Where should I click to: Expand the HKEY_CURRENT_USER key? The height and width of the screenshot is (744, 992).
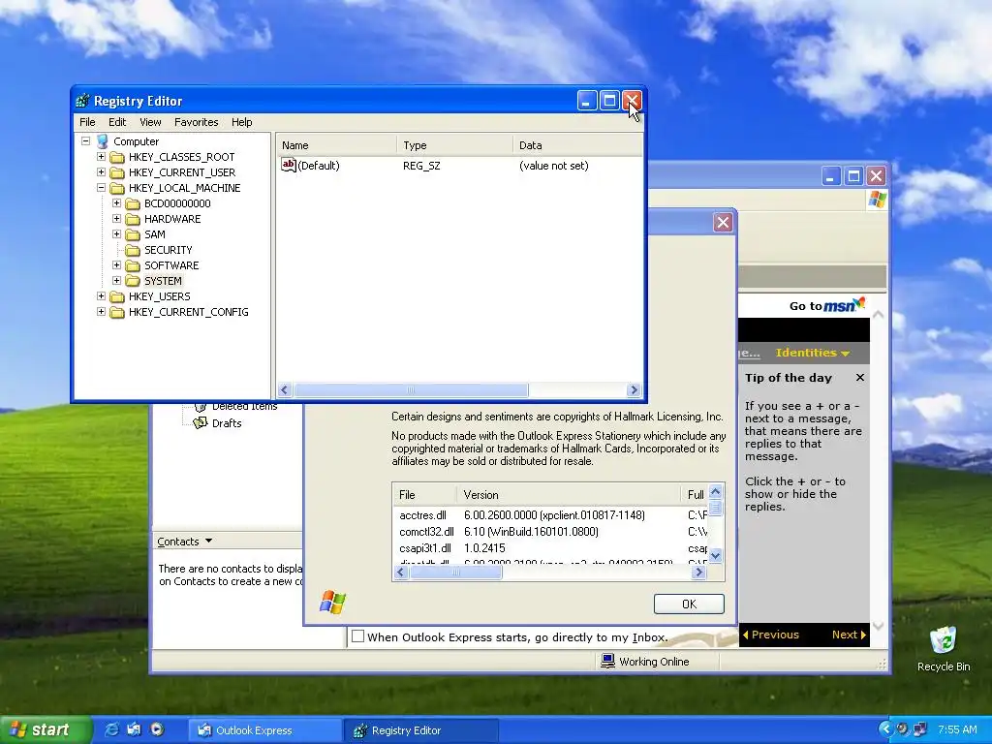101,172
